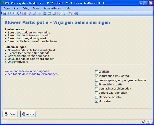
Task: Click the pencil edit form icon
Action: point(24,13)
